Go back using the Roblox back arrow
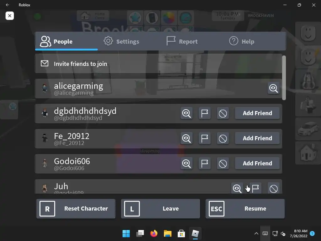321x241 pixels. (x=8, y=5)
